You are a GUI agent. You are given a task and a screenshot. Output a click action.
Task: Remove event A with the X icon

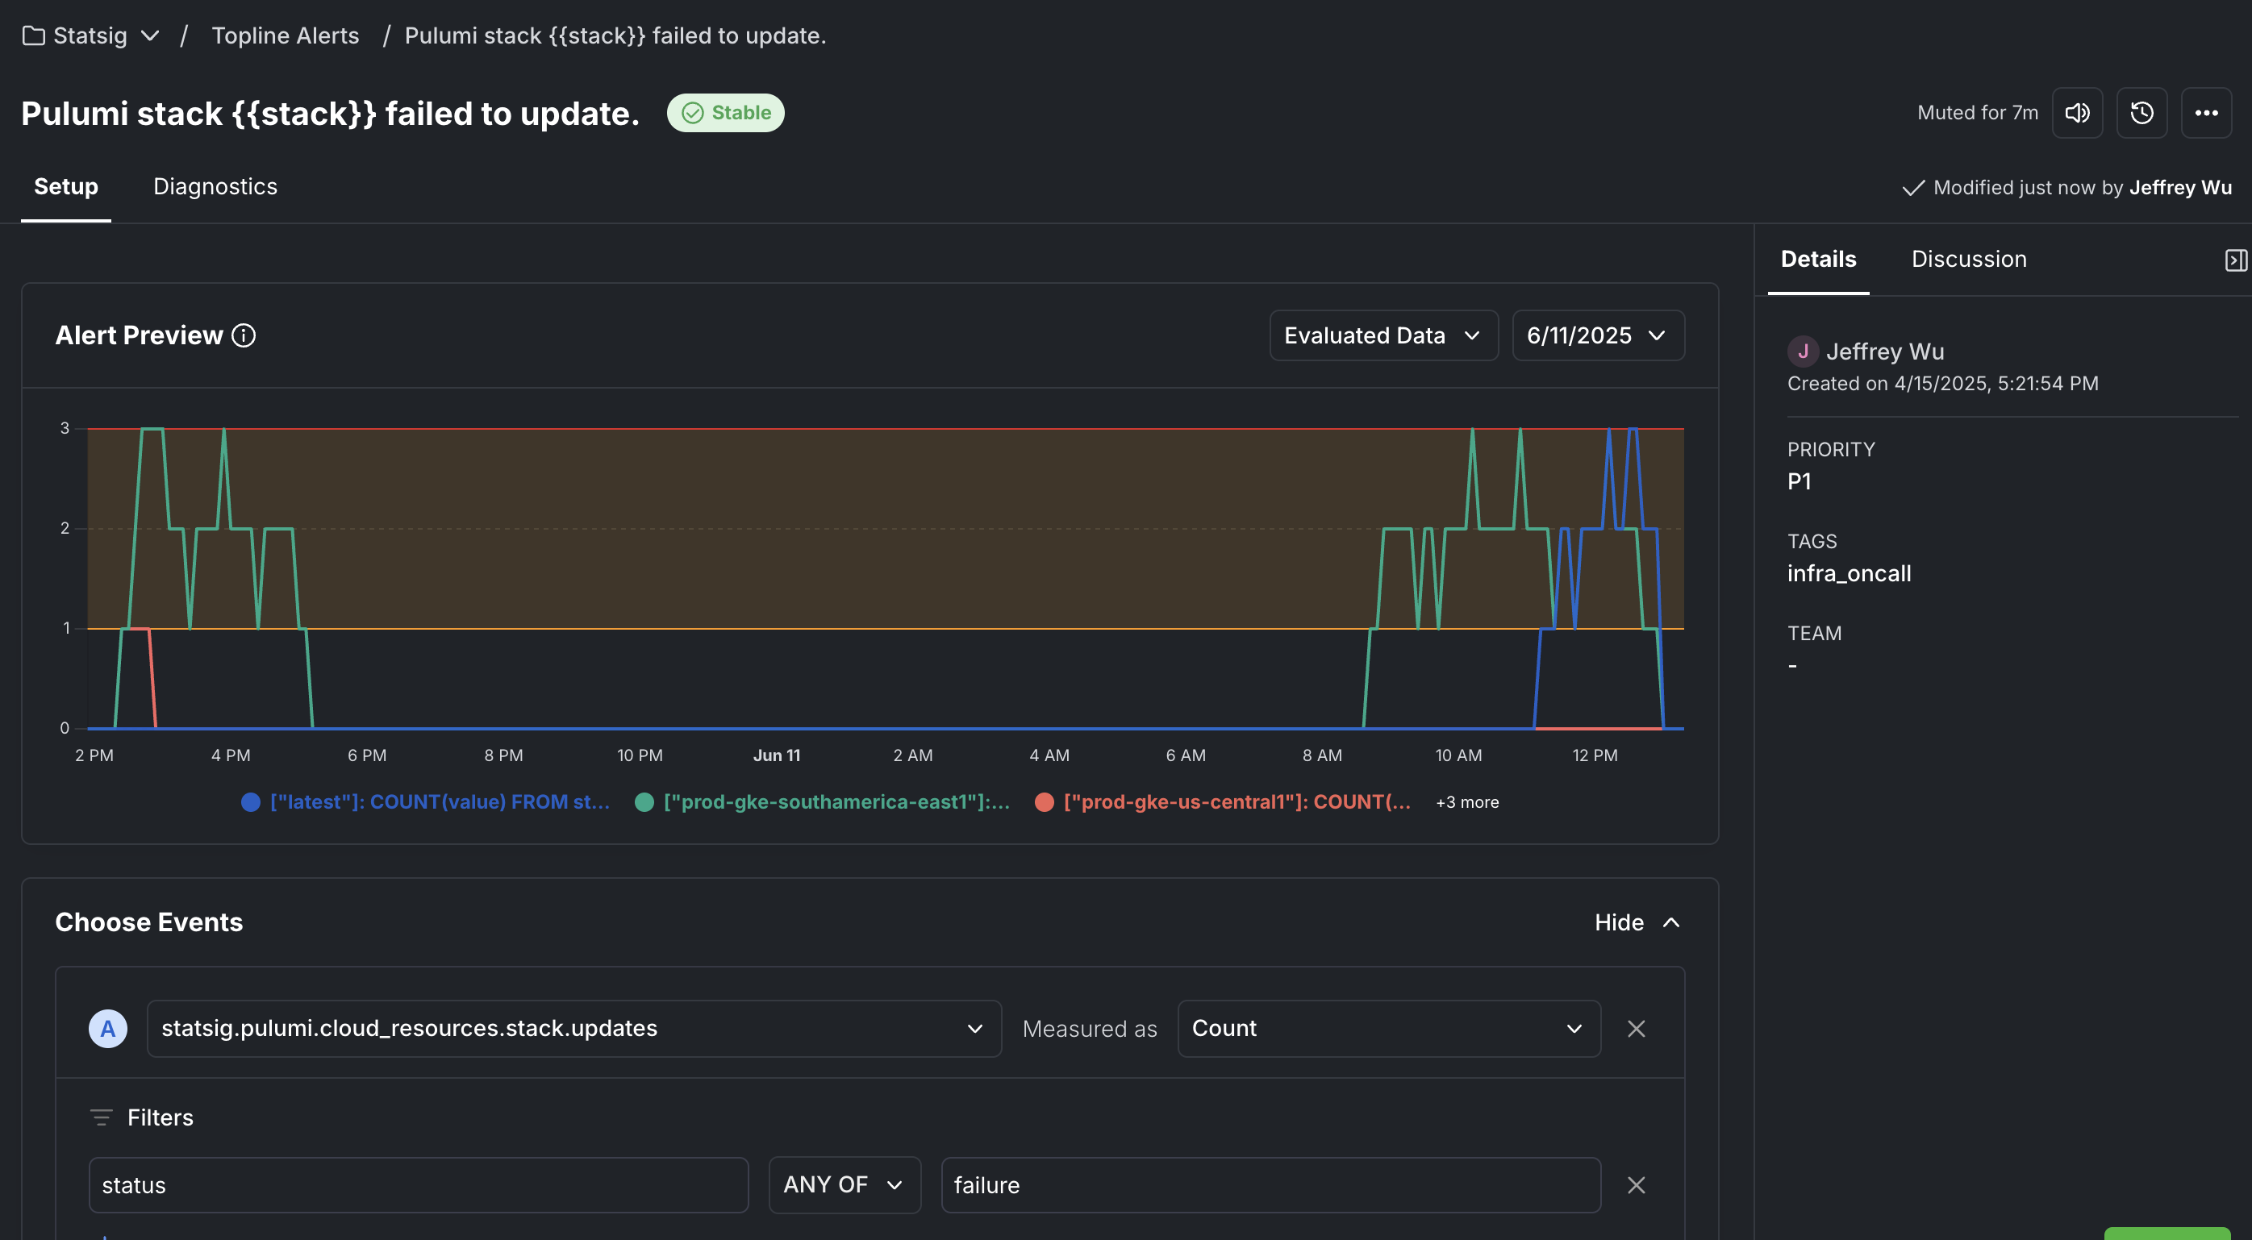point(1636,1029)
